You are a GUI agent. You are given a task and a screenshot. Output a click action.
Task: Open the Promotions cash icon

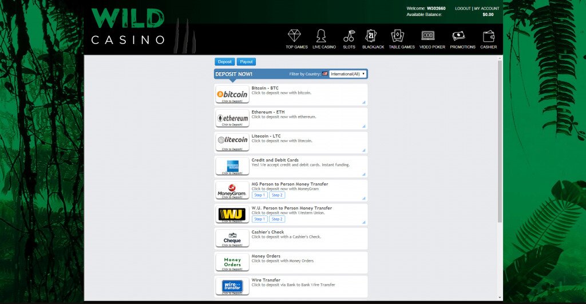[x=458, y=36]
